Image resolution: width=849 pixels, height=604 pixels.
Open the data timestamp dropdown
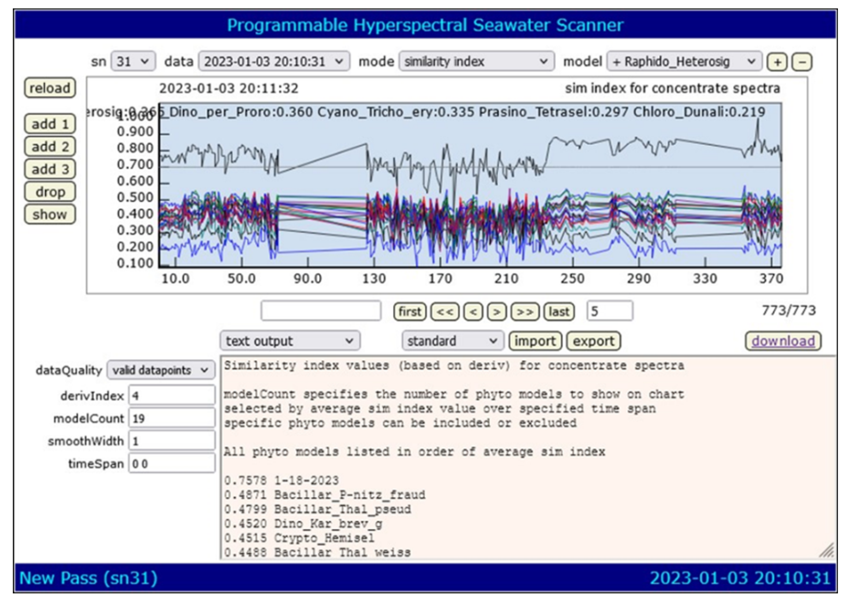[x=274, y=61]
